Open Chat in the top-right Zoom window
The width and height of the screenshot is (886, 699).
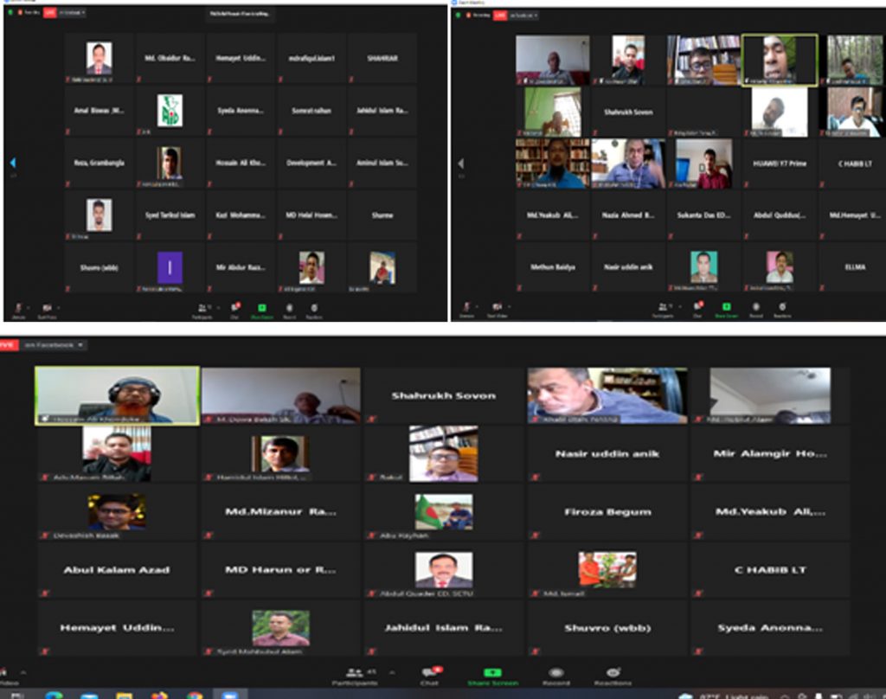(698, 309)
